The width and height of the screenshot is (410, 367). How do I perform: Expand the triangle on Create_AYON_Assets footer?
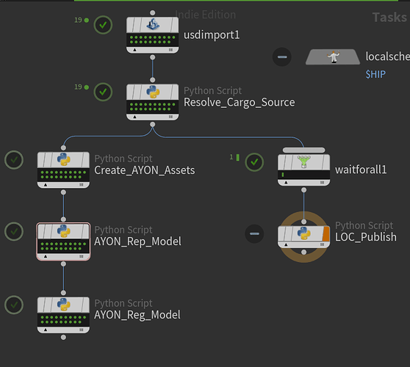(46, 185)
